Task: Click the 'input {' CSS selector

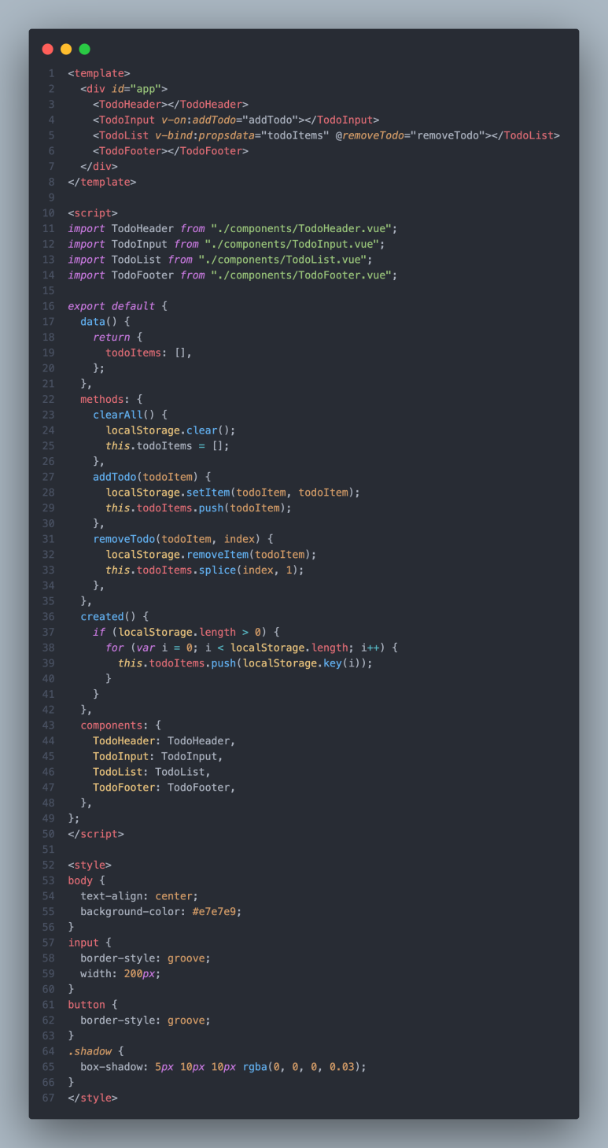Action: pyautogui.click(x=90, y=944)
